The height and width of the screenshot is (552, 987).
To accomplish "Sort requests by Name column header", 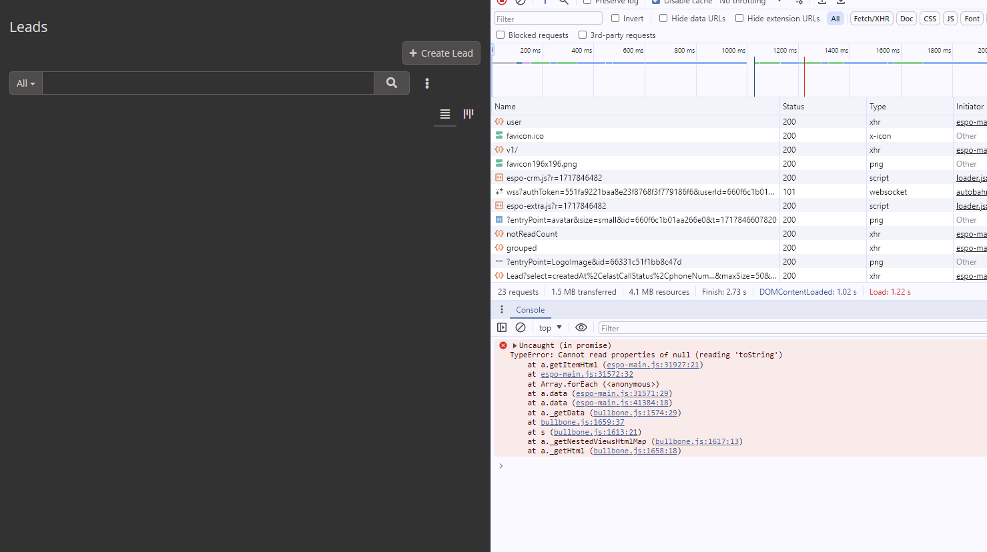I will point(636,107).
